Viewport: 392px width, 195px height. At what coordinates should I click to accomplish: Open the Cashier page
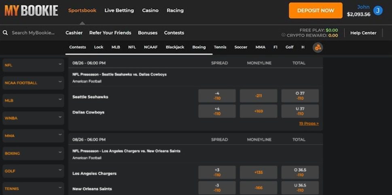click(74, 33)
